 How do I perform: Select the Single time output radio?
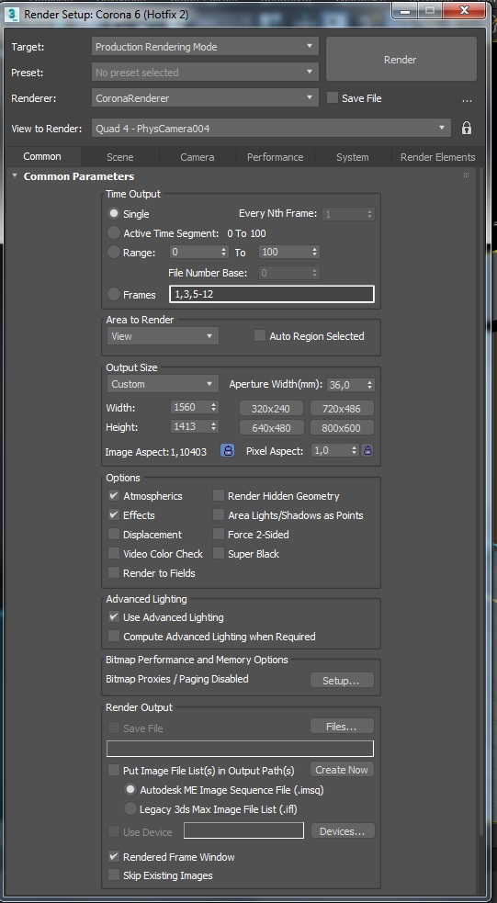point(114,213)
